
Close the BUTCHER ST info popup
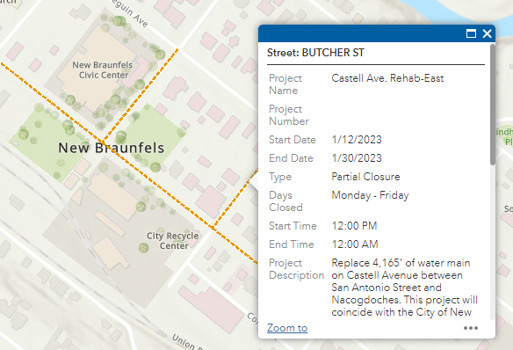point(487,33)
